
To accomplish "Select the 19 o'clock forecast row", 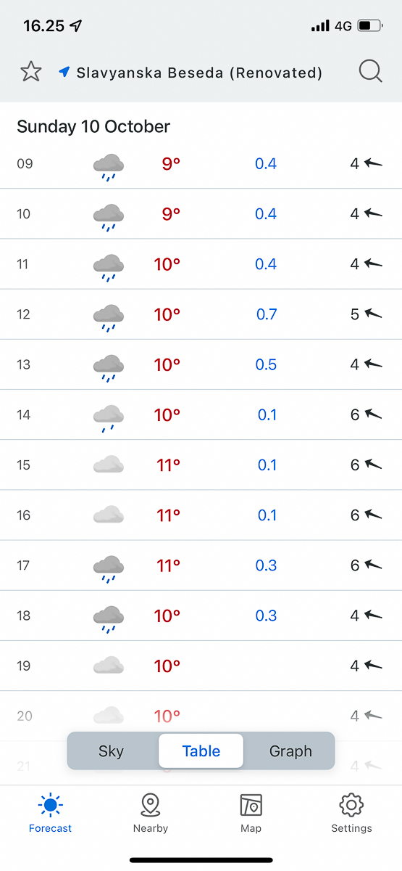I will point(201,666).
